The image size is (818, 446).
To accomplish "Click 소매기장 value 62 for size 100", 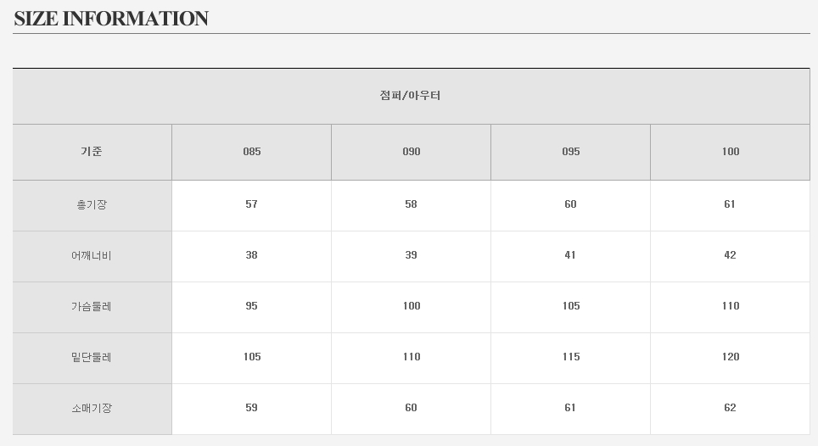I will [730, 408].
